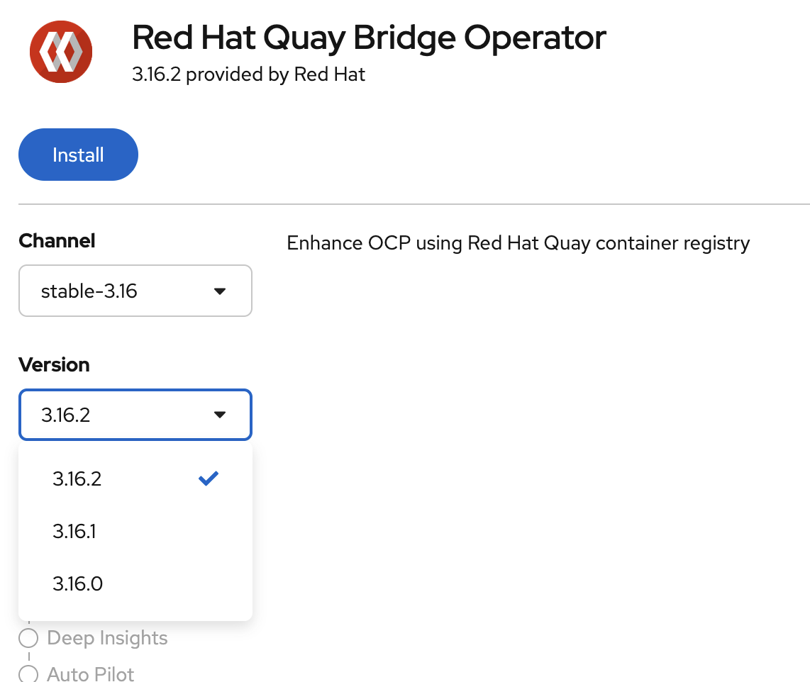Viewport: 810px width, 682px height.
Task: Click the Version dropdown caret arrow
Action: 220,415
